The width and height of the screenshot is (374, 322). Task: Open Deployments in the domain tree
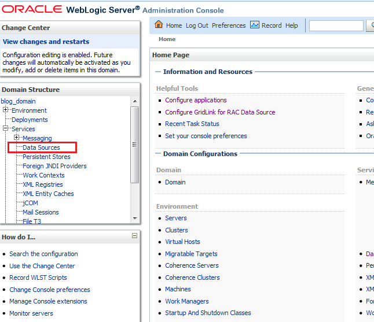[x=30, y=120]
